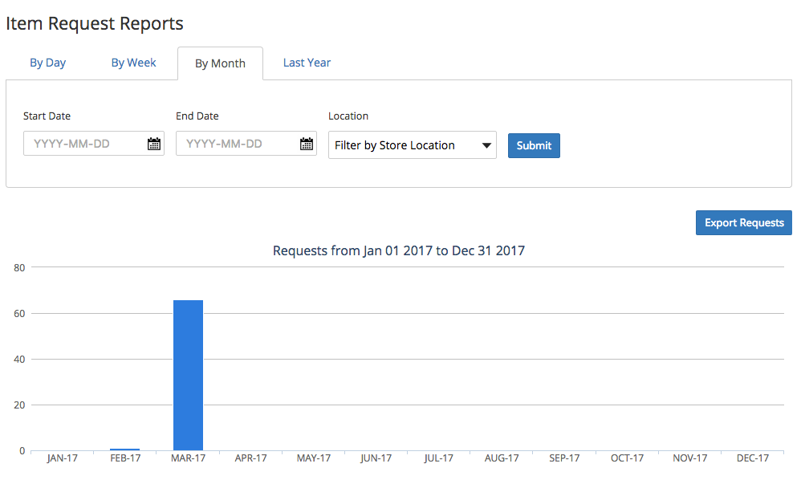
Task: Click the small FEB-17 bar in the chart
Action: pyautogui.click(x=125, y=448)
